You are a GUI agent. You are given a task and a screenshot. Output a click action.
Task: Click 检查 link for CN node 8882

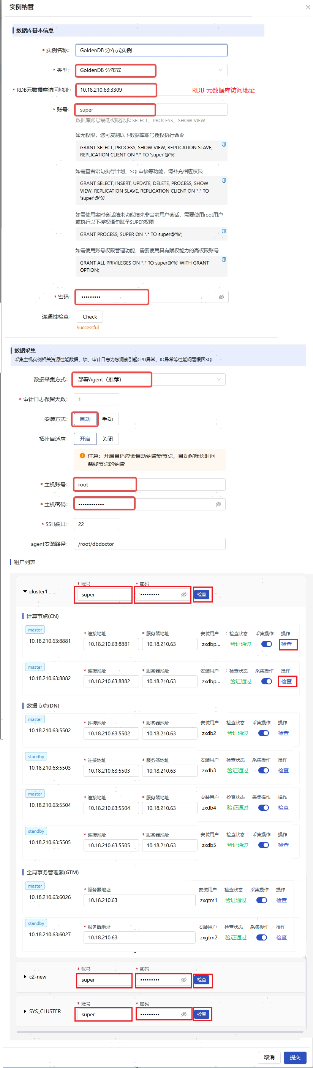pyautogui.click(x=286, y=681)
